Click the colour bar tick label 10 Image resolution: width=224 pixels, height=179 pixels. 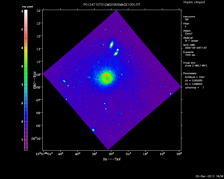click(22, 140)
